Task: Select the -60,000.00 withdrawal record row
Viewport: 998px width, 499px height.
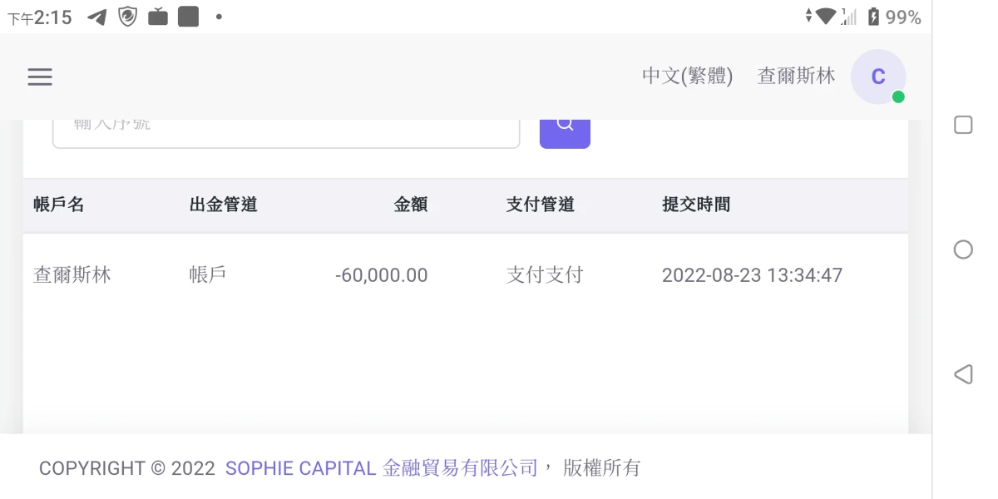Action: click(x=382, y=275)
